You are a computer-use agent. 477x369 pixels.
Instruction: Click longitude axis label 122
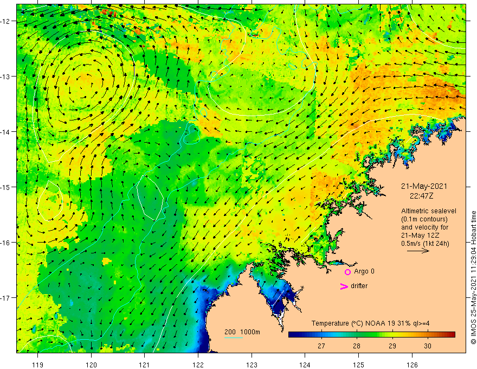[x=198, y=365]
